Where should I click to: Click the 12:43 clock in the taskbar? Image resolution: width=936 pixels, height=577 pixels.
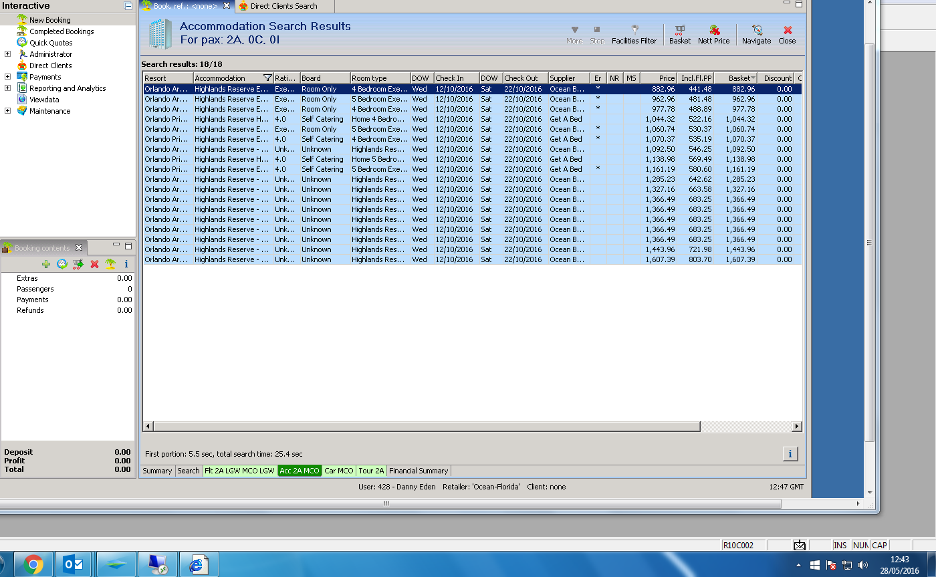click(899, 560)
